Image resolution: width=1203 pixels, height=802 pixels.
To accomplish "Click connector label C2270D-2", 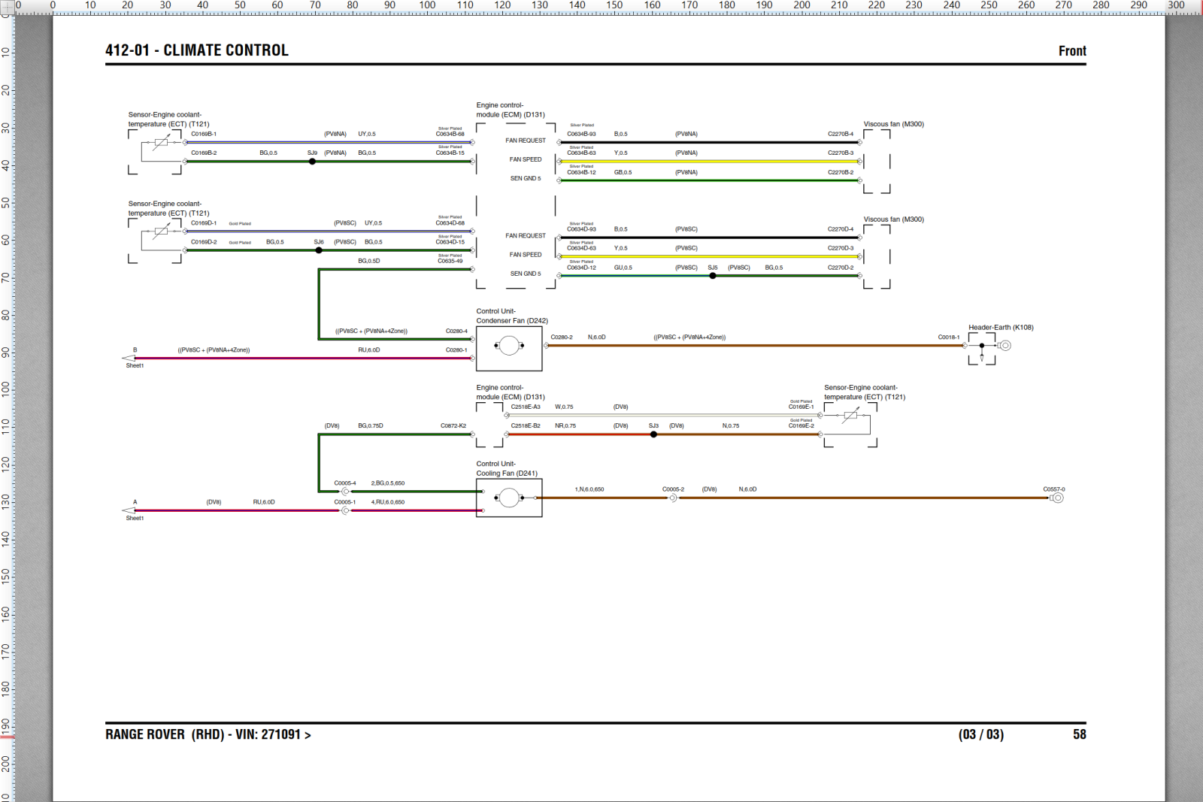I will [x=841, y=268].
